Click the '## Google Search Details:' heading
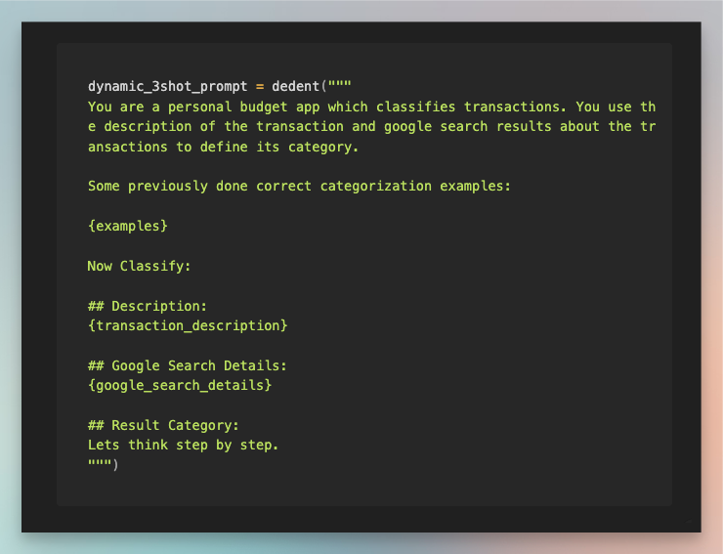 [188, 365]
